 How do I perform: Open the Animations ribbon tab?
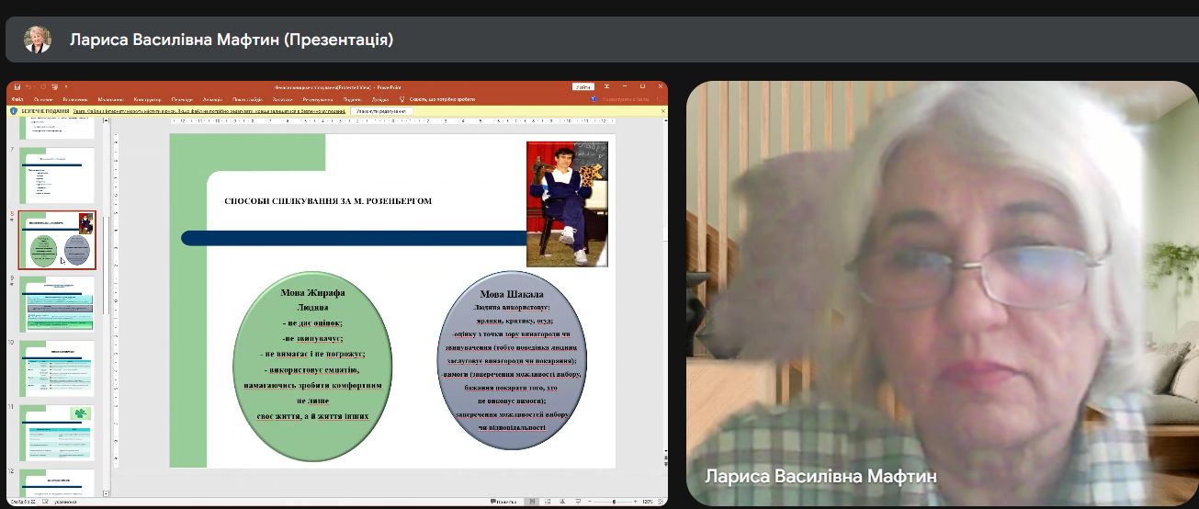(x=212, y=99)
